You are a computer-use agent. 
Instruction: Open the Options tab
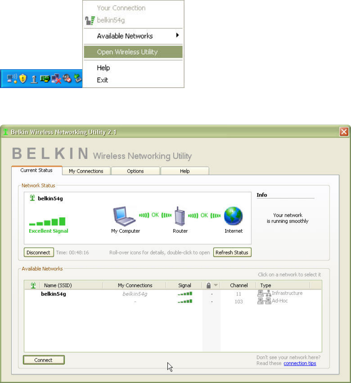(135, 171)
